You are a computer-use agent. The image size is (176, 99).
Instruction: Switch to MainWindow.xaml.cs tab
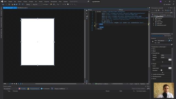click(x=23, y=8)
